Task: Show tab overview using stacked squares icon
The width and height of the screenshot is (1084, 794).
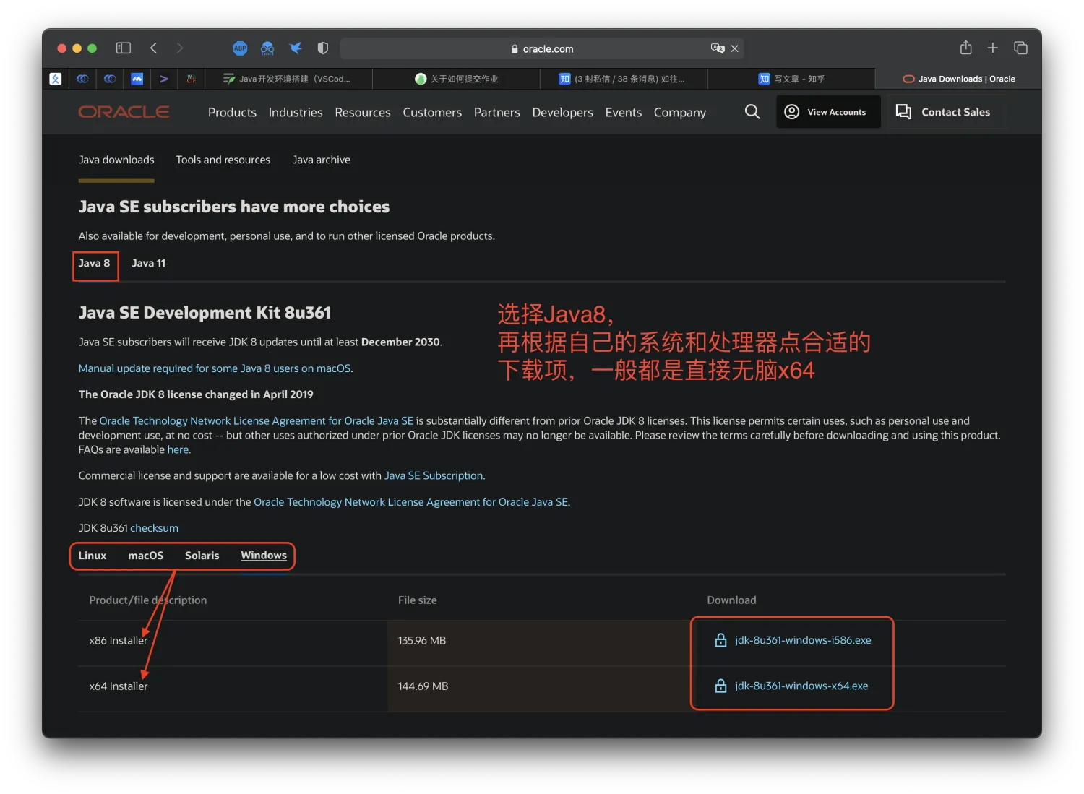Action: [x=1020, y=48]
